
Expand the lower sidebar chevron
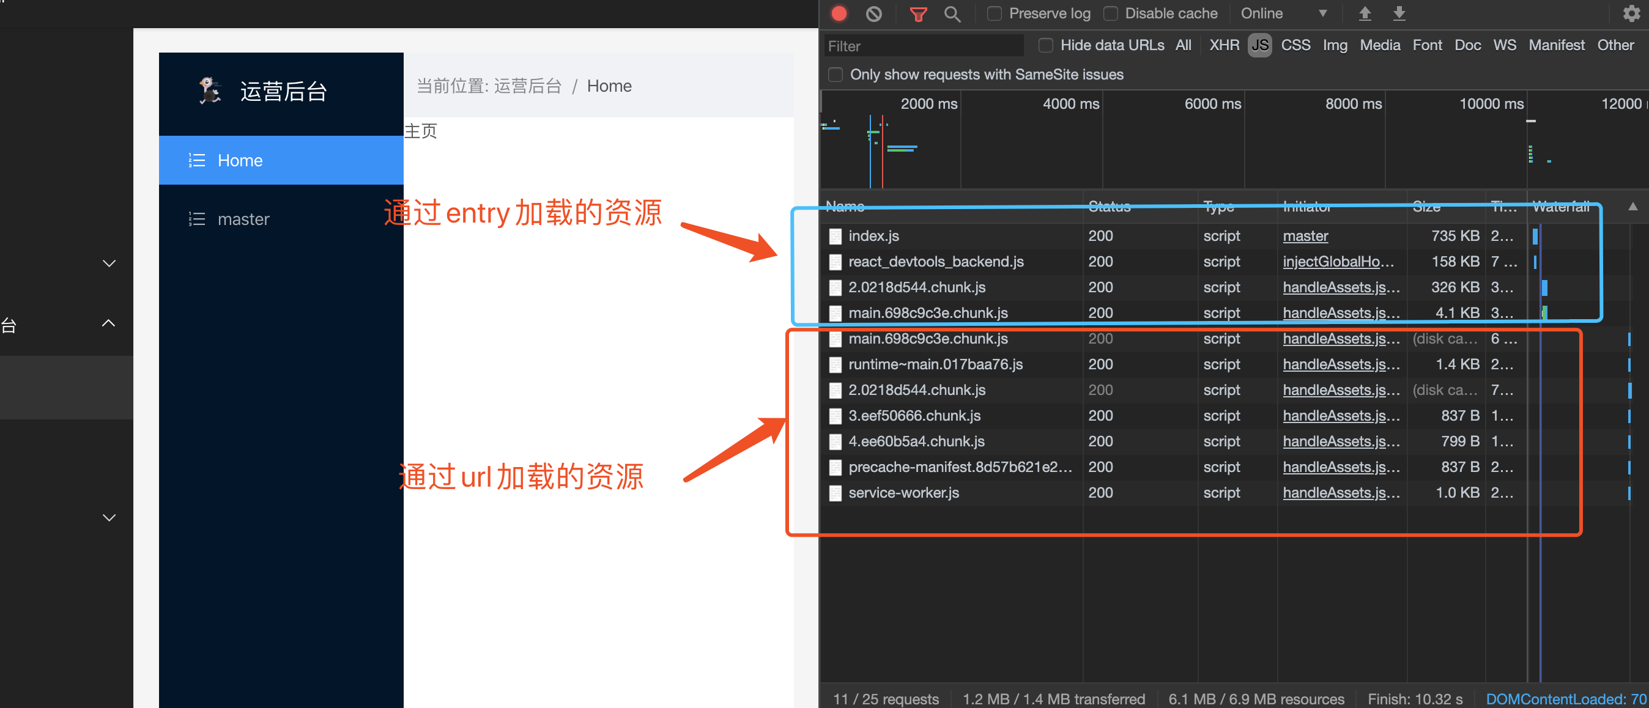(x=108, y=517)
